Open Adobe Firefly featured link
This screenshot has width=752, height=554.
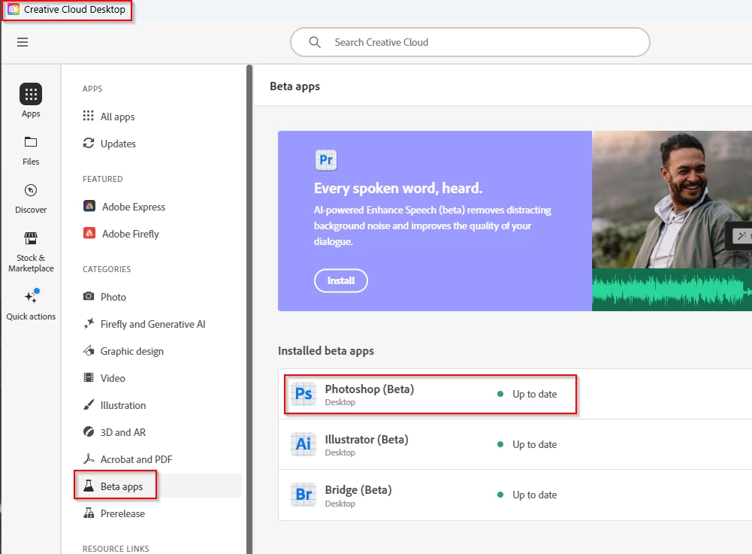tap(131, 233)
